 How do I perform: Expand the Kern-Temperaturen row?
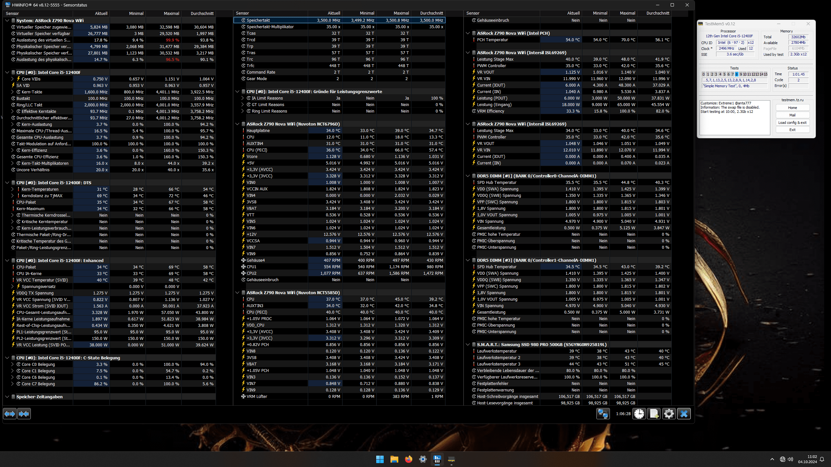click(12, 189)
